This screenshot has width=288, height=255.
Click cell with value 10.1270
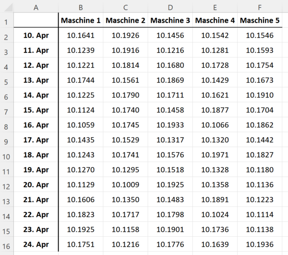(81, 170)
